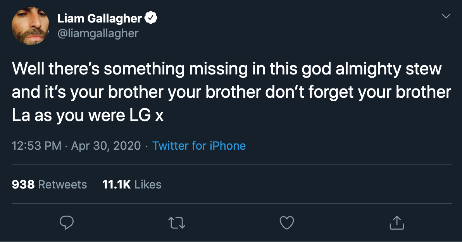Viewport: 462px width, 242px height.
Task: Retweet using the retweet arrows icon
Action: coord(176,223)
